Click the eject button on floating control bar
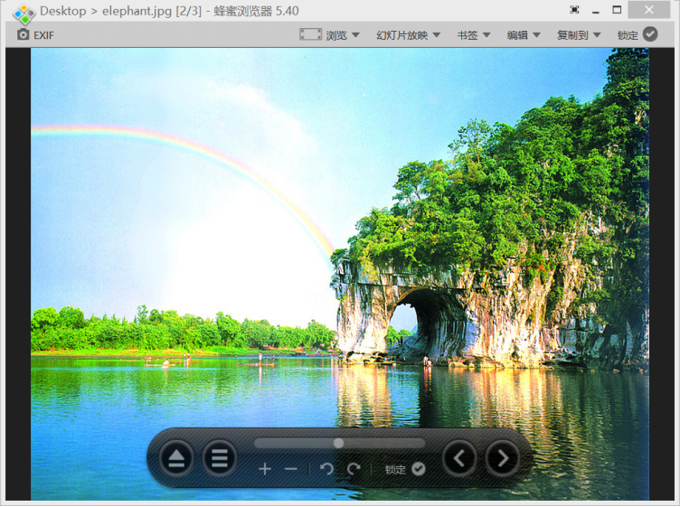 pos(176,458)
